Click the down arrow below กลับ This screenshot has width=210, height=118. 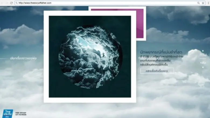(x=203, y=67)
